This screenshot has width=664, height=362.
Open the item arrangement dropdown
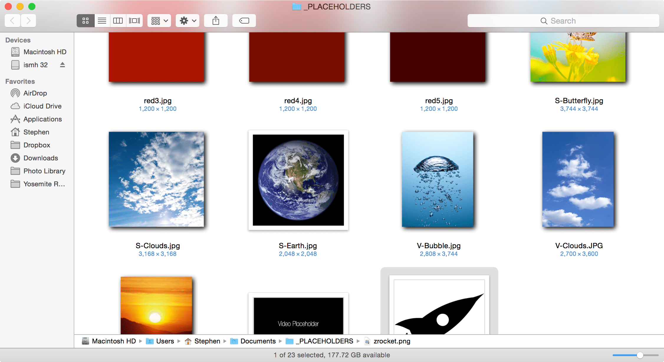coord(159,21)
